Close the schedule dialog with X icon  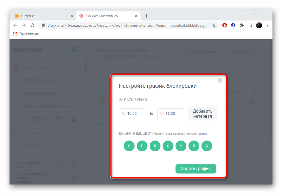click(x=220, y=80)
